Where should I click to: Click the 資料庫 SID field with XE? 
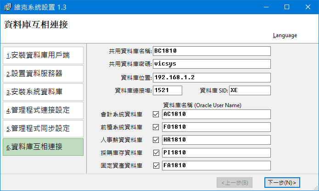(x=250, y=90)
